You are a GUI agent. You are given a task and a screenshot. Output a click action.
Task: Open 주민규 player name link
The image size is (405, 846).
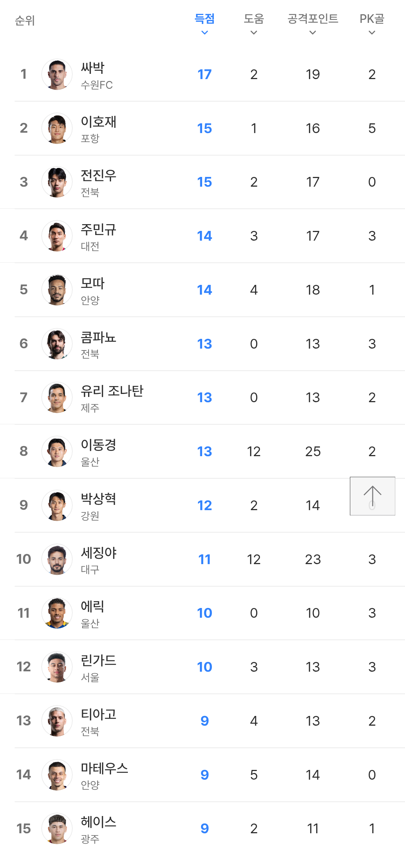coord(99,229)
